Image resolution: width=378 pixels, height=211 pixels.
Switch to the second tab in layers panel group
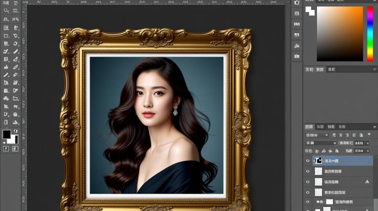[x=320, y=127]
